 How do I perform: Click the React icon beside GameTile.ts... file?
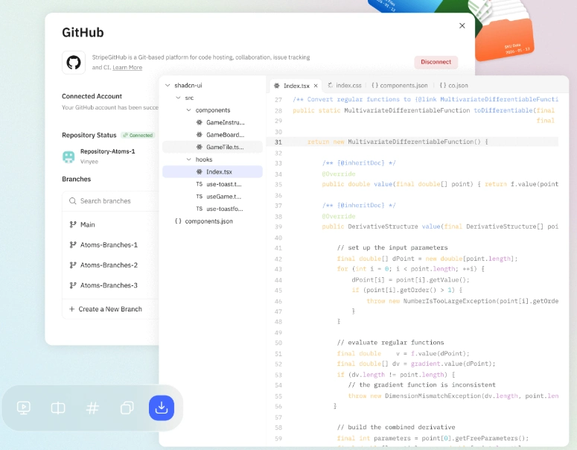(x=199, y=147)
